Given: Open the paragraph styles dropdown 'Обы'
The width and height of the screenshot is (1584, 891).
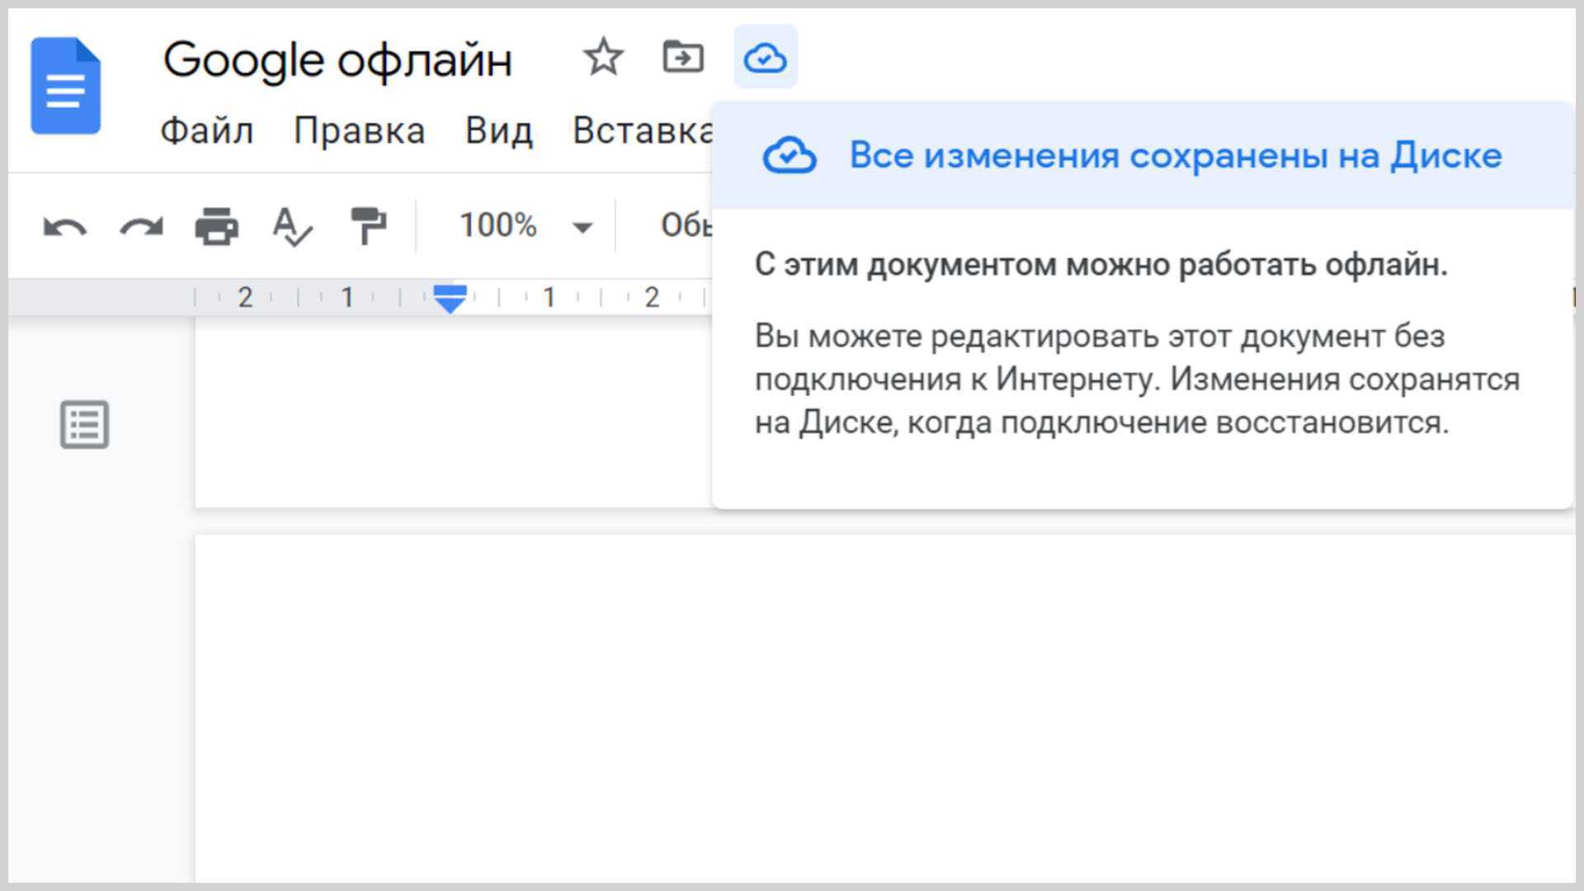Looking at the screenshot, I should pyautogui.click(x=685, y=225).
